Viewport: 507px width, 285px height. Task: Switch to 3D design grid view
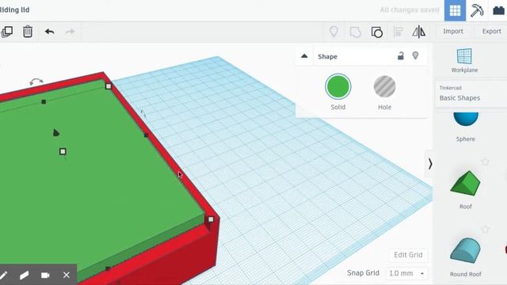pos(455,10)
